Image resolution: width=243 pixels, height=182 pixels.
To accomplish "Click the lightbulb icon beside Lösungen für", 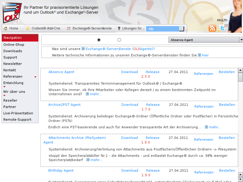I will pos(119,28).
